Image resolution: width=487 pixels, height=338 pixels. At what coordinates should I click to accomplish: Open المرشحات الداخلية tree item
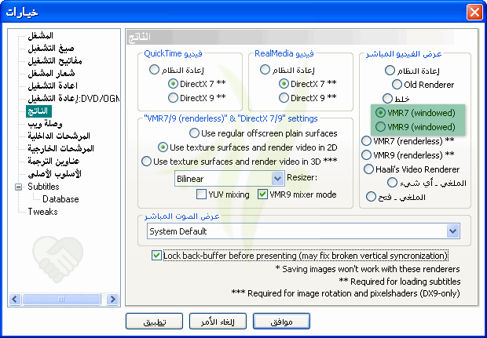click(59, 136)
